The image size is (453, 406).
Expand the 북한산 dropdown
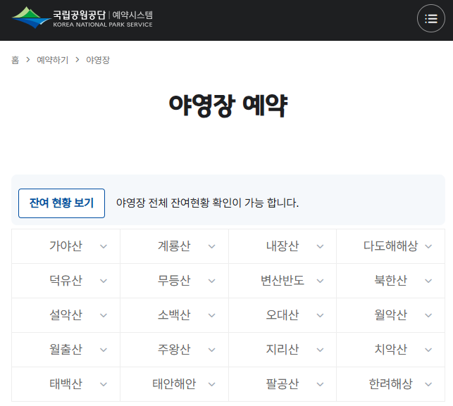tap(390, 281)
